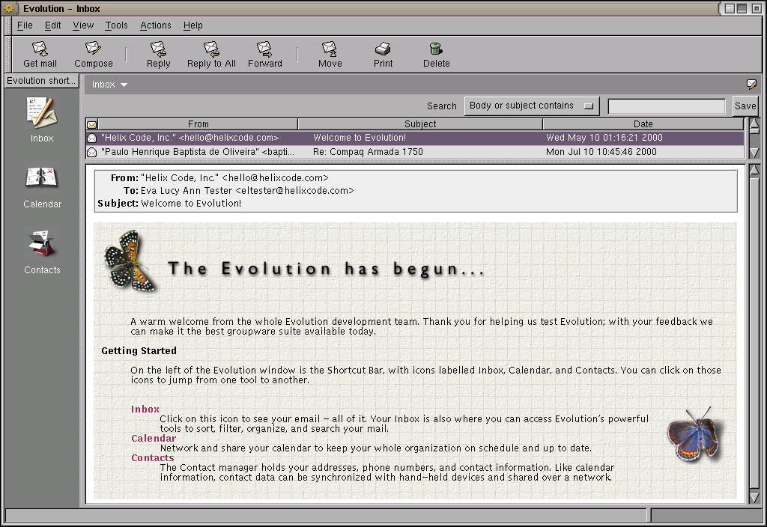
Task: Select the Reply toolbar icon
Action: point(158,52)
